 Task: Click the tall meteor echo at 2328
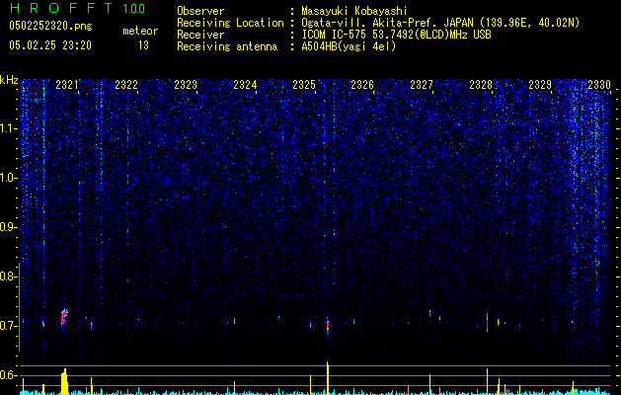(x=487, y=324)
